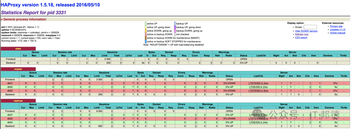Click the 'Session rate' header in master table
Image resolution: width=351 pixels, height=129 pixels.
tap(60, 72)
